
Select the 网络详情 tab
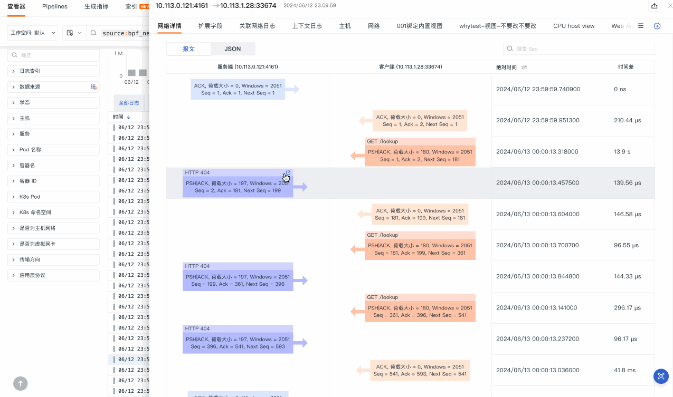click(x=169, y=26)
